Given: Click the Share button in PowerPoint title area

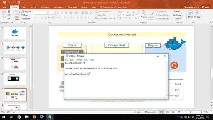Looking at the screenshot, I should point(205,7).
